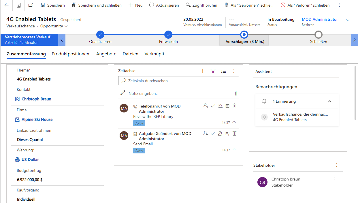The image size is (358, 203).
Task: Click the timeline sort order icon
Action: tap(223, 71)
